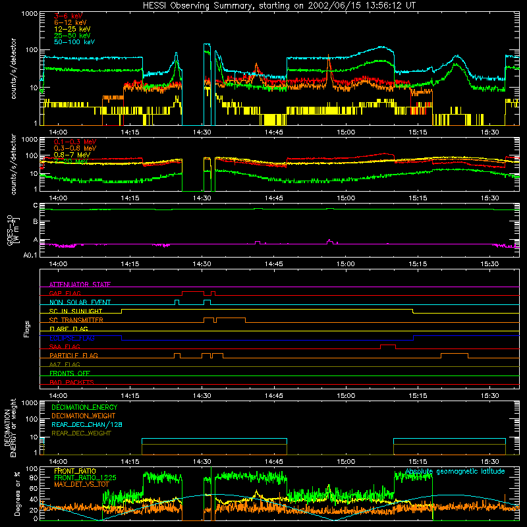This screenshot has height=527, width=527.
Task: Select the SC_IN_SUNLIGHT flag label
Action: (x=76, y=311)
